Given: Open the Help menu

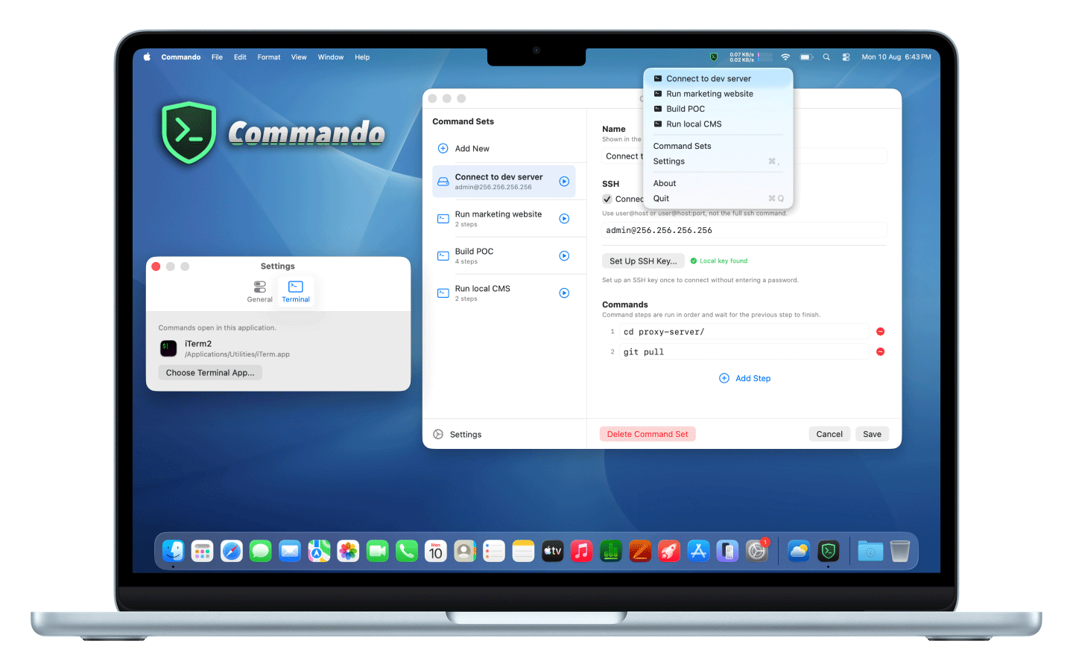Looking at the screenshot, I should coord(362,57).
